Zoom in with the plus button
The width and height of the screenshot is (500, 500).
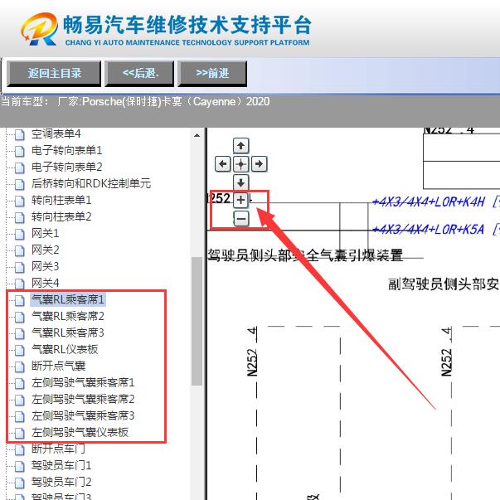[x=240, y=201]
